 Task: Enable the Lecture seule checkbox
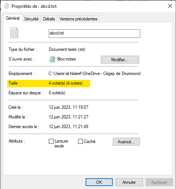tap(51, 141)
